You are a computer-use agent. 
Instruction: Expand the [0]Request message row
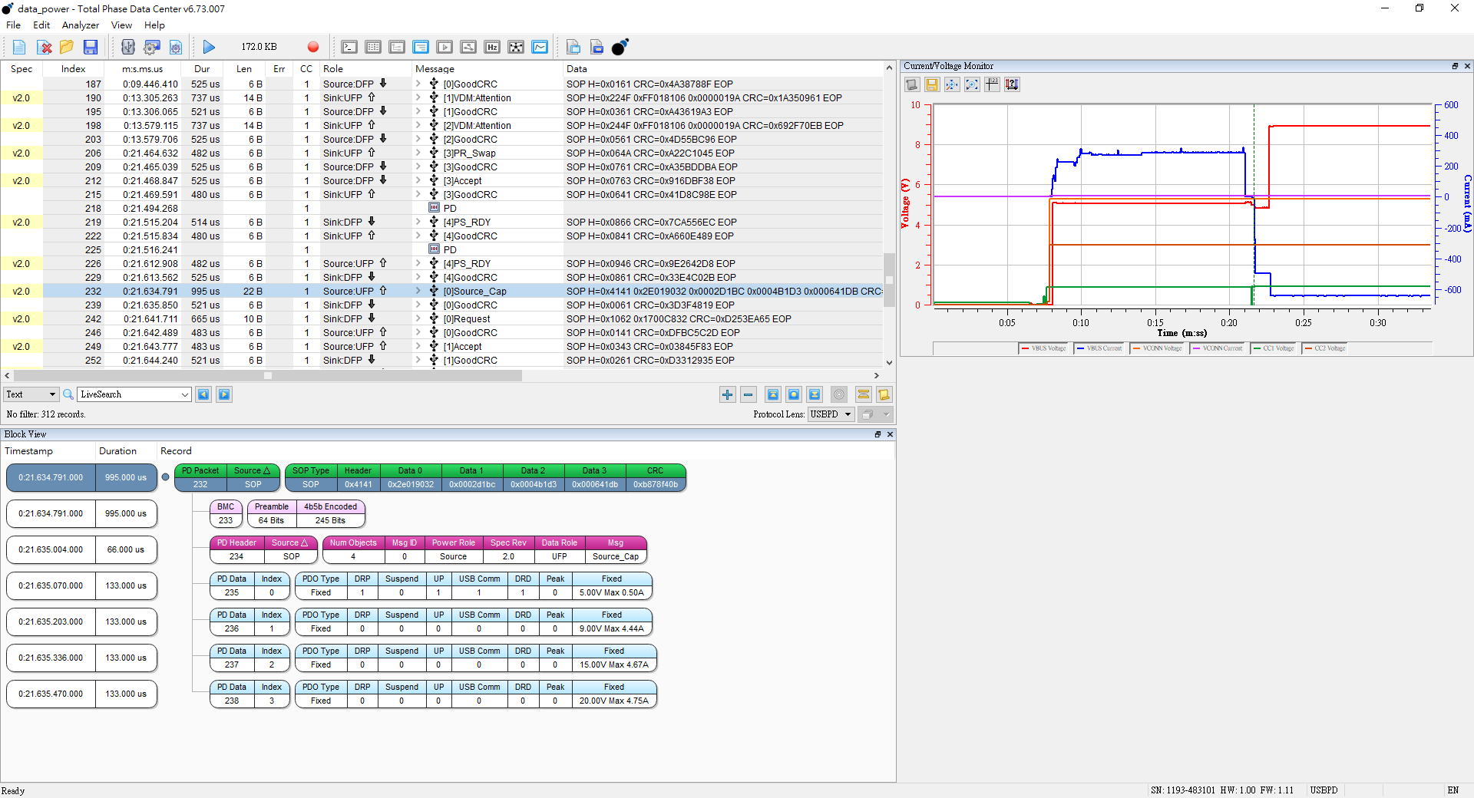418,318
